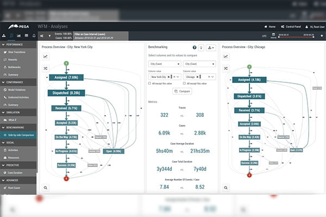
Task: Open the download export menu in Benchmarking
Action: point(211,48)
